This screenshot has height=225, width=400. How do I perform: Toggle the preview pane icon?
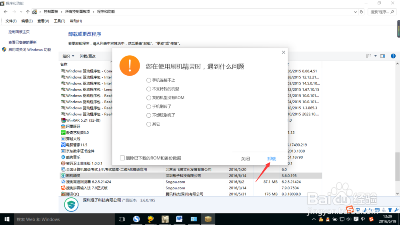(x=383, y=56)
